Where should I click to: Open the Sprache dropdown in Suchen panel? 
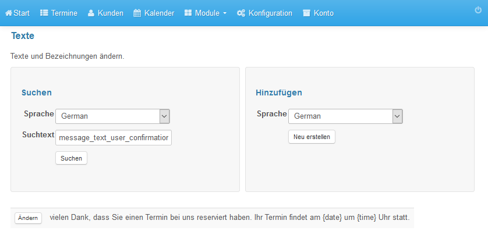tap(112, 116)
